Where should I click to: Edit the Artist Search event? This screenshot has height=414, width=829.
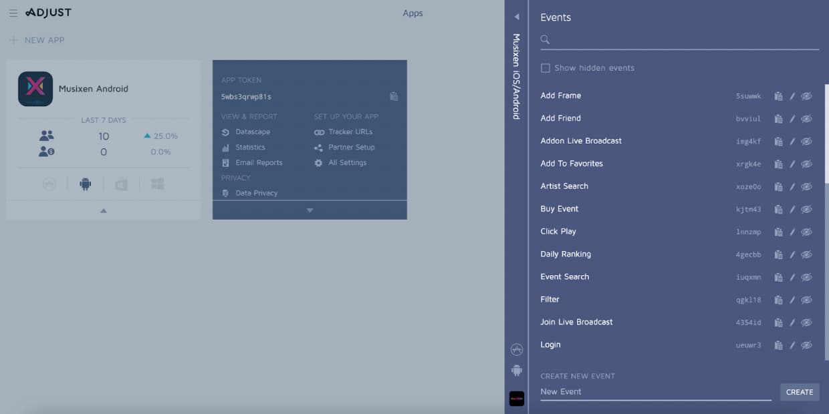pyautogui.click(x=792, y=187)
